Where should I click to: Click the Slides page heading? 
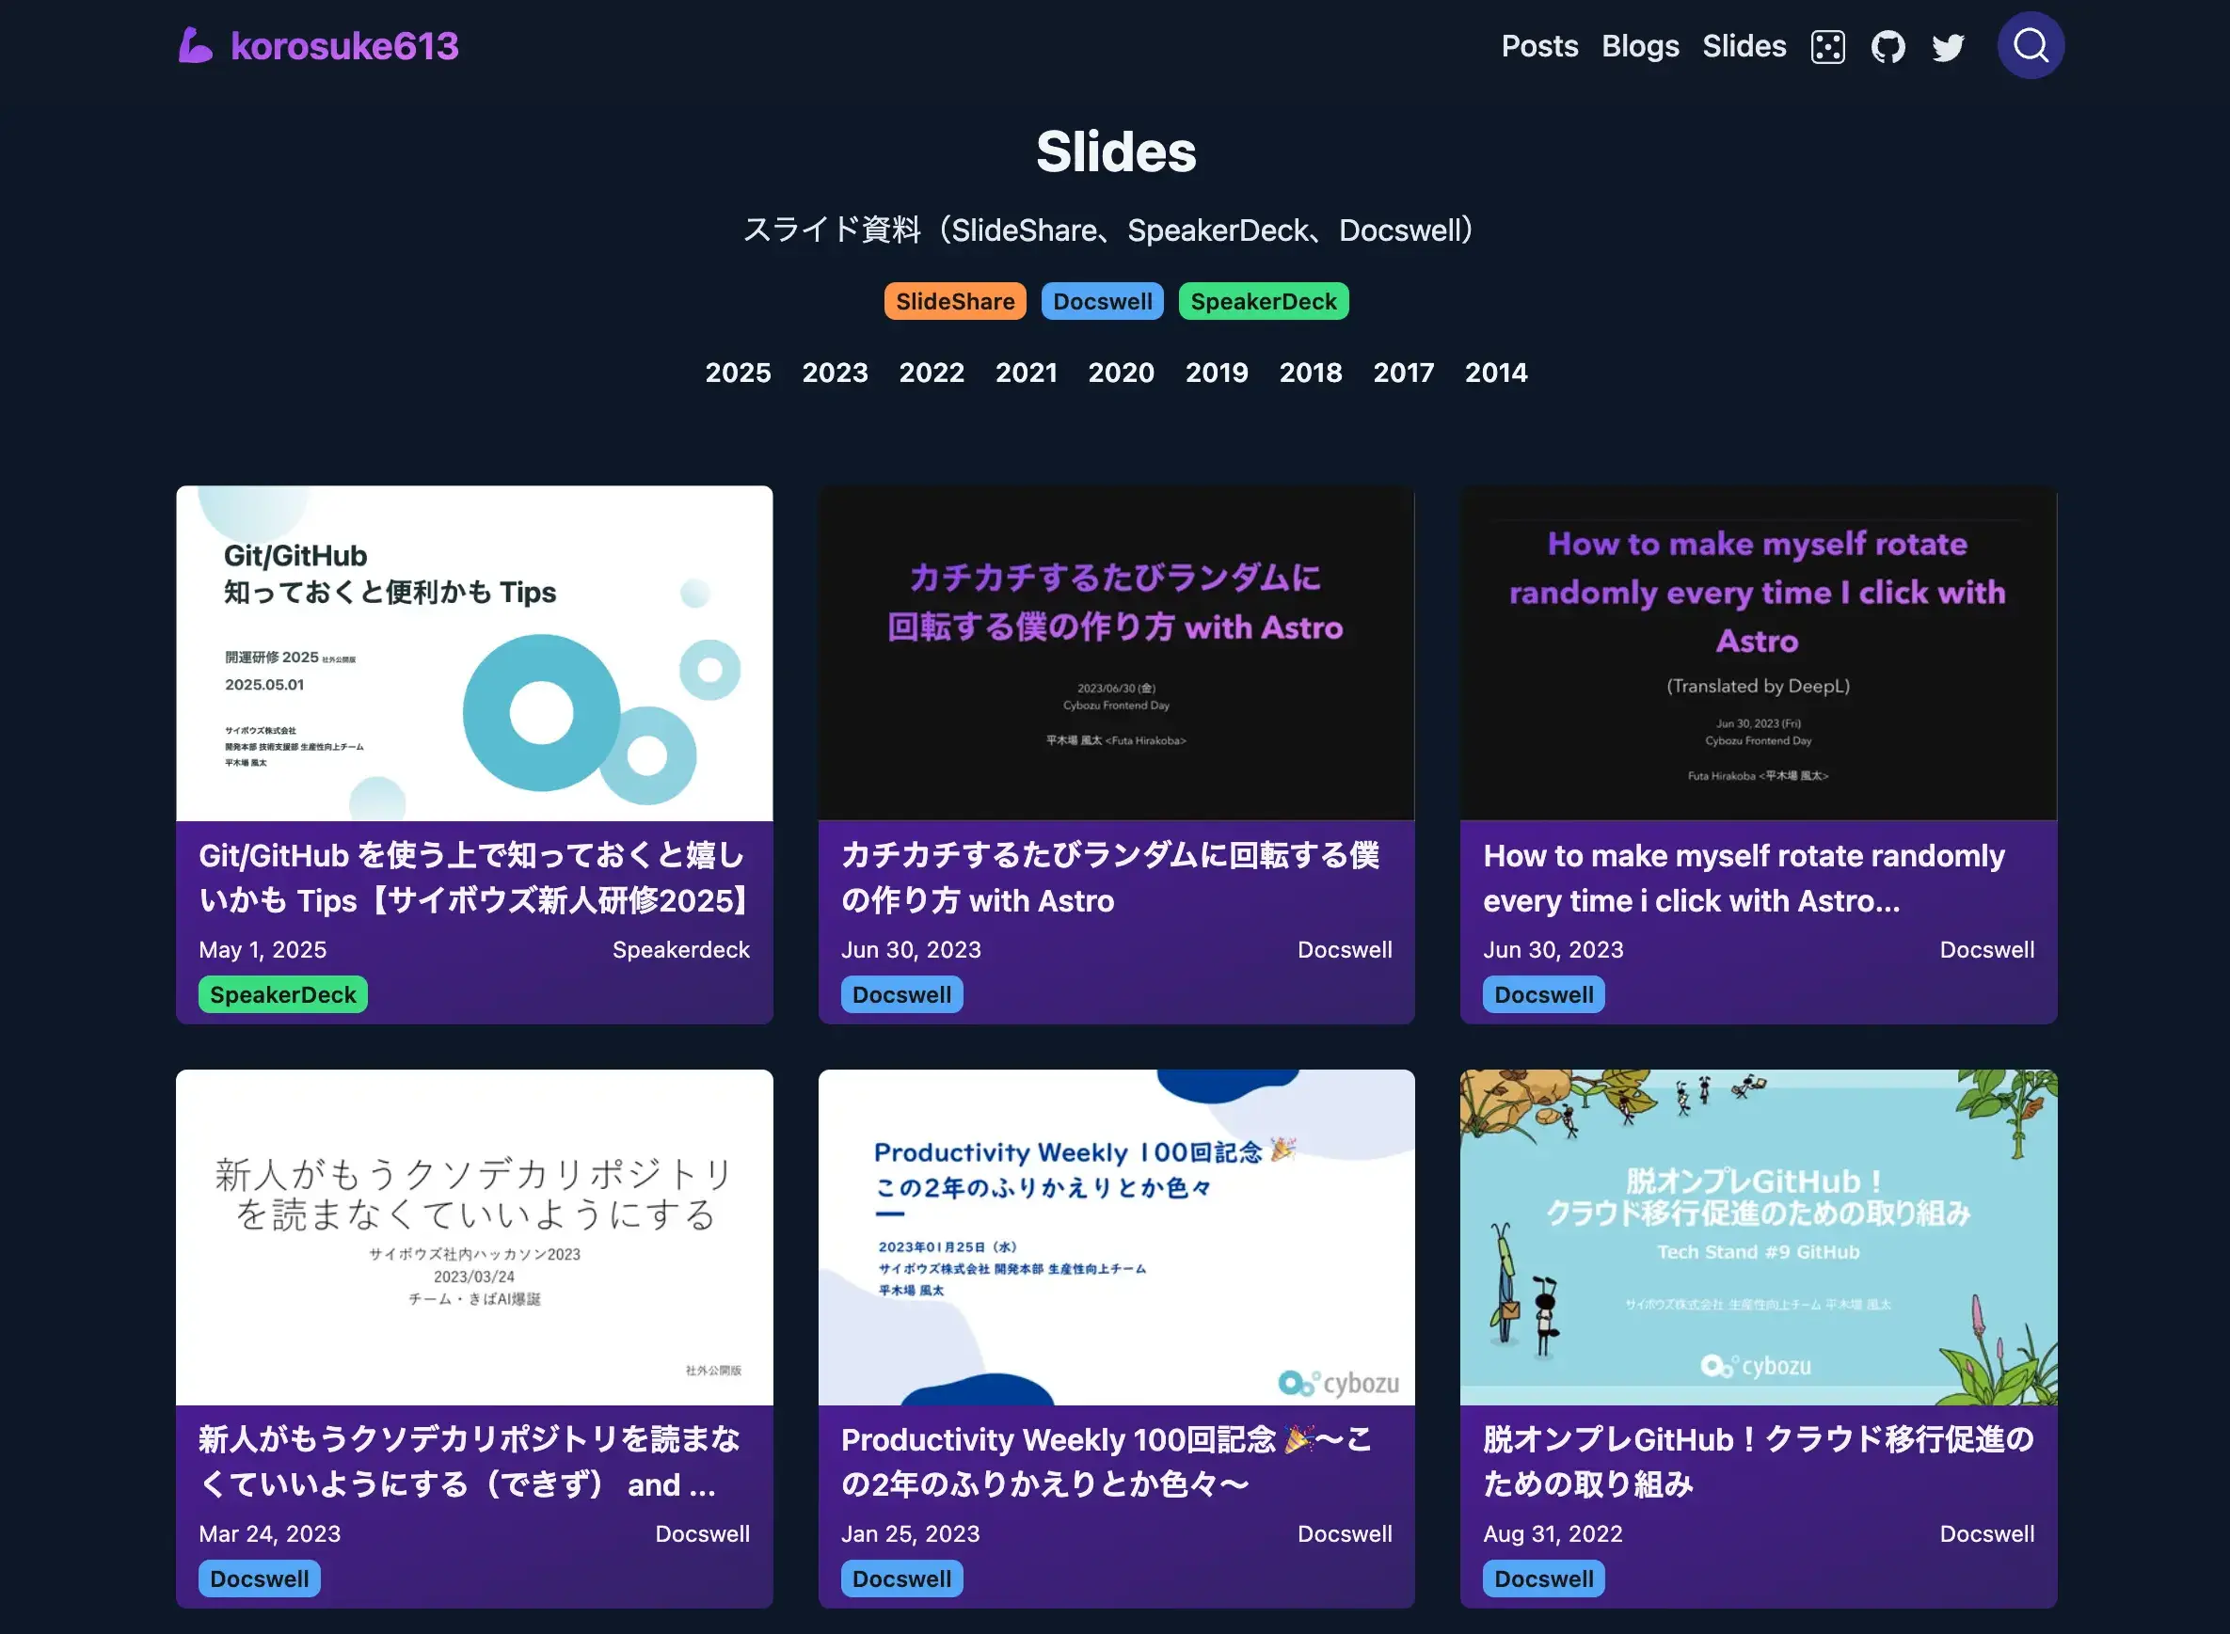[1116, 151]
